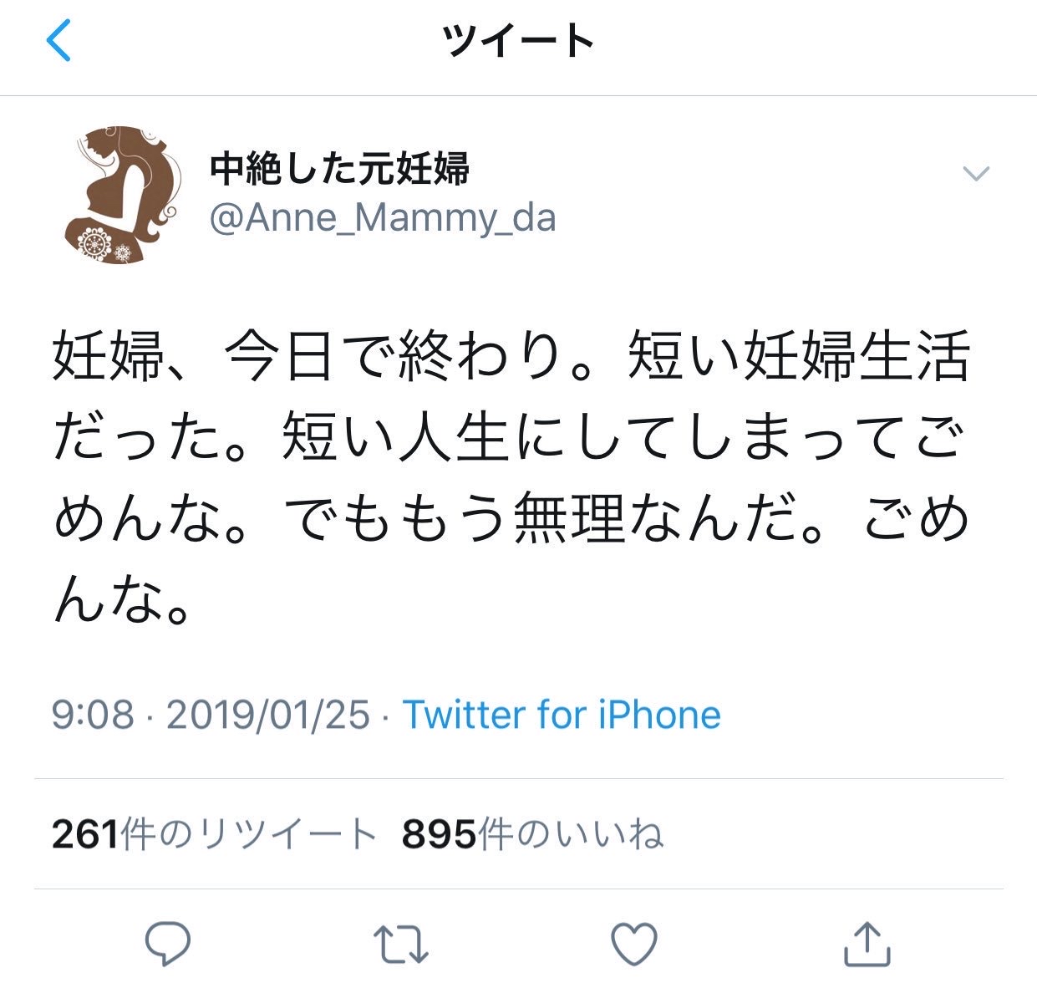Expand the tweet options chevron
The image size is (1037, 988).
[x=976, y=173]
